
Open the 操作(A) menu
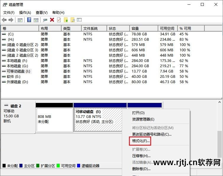[x=25, y=13]
